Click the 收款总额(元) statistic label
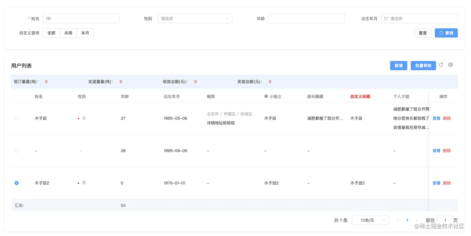This screenshot has width=471, height=236. [175, 82]
